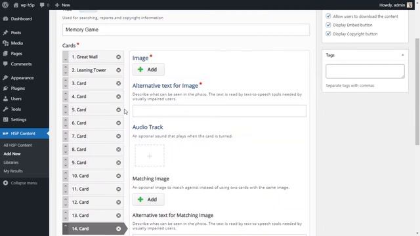
Task: Select 10. Card in list
Action: click(x=93, y=176)
